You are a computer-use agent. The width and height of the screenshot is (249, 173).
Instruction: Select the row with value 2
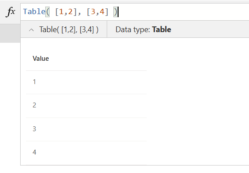86,106
